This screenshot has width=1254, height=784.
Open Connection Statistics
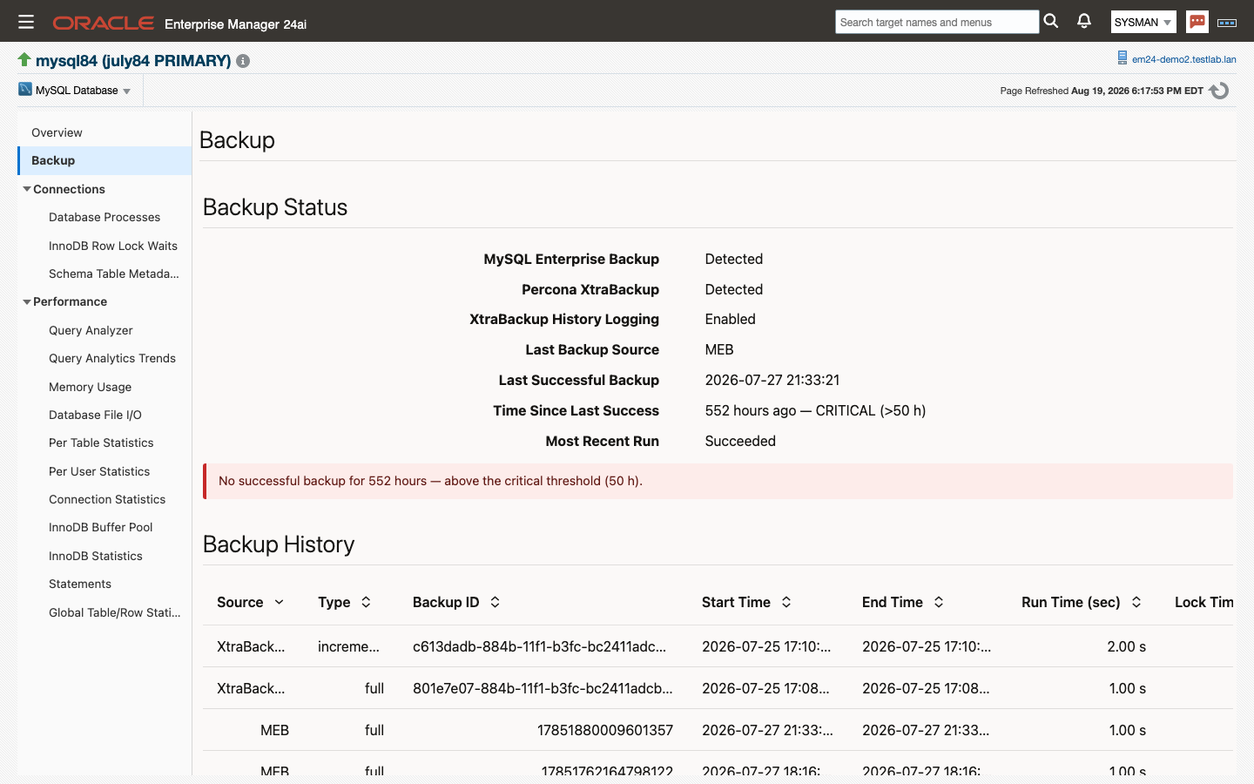click(107, 499)
